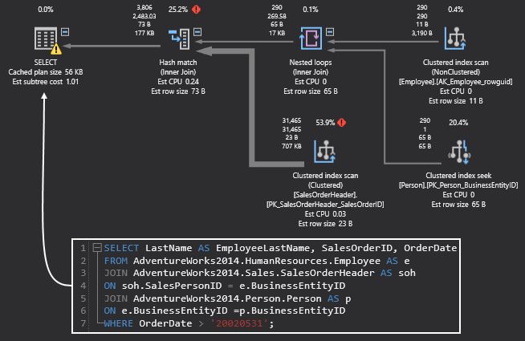Click red warning next to 53.9% cost
The image size is (525, 341).
click(341, 123)
